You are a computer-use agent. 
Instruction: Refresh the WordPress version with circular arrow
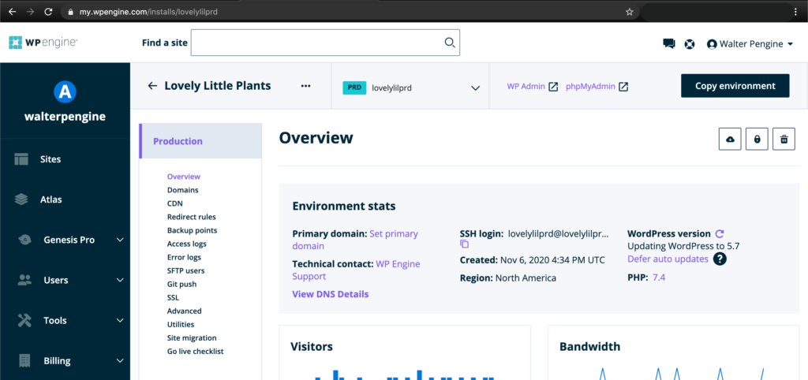coord(720,233)
